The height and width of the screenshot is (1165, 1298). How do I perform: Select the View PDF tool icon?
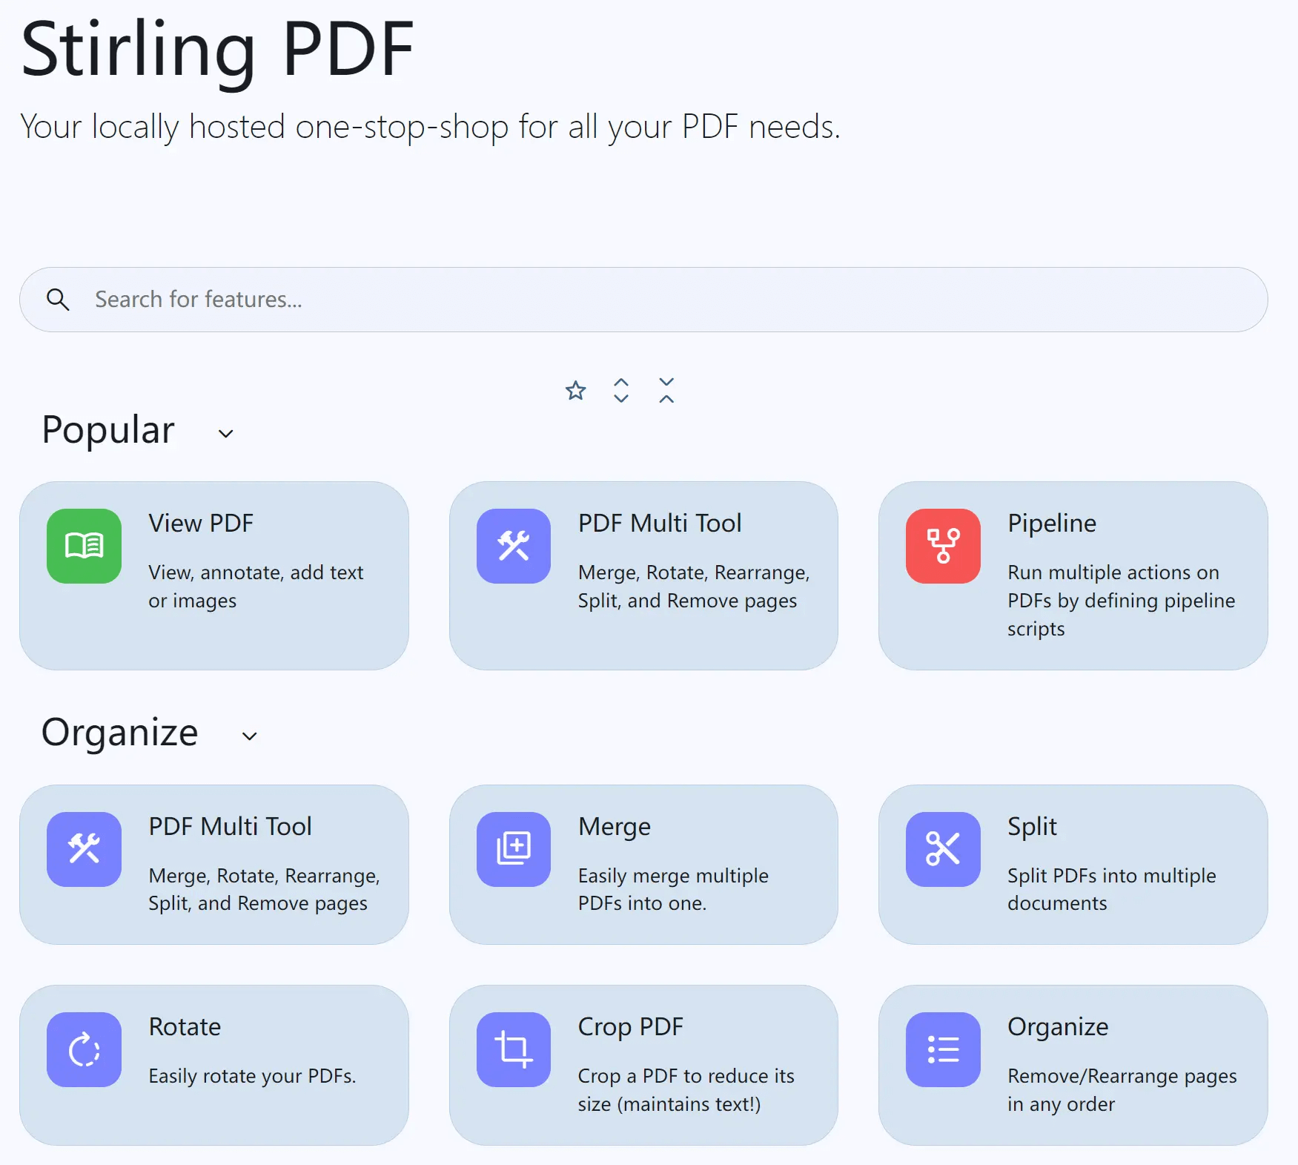point(84,547)
